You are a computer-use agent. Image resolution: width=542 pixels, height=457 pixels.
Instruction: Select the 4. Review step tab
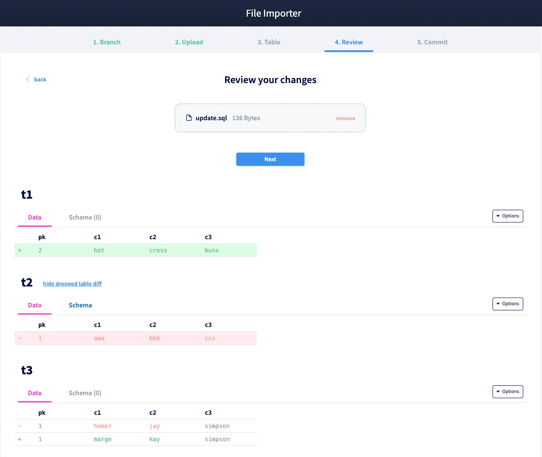pos(348,42)
